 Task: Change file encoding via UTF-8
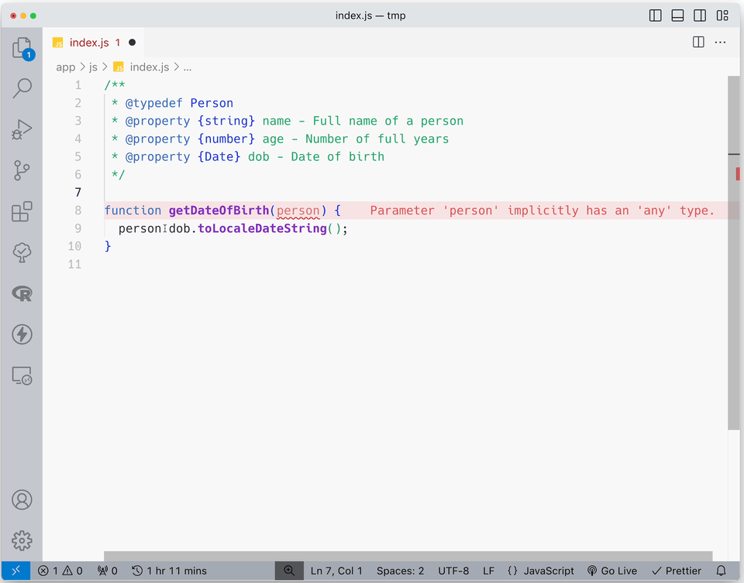(453, 571)
